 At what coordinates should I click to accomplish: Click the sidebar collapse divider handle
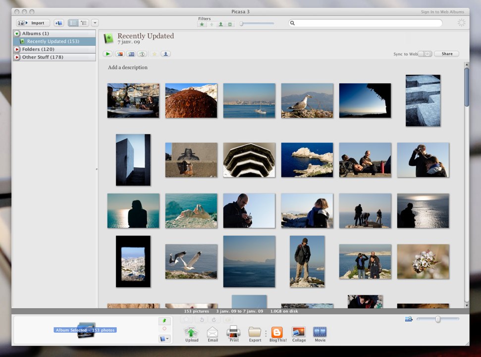(97, 169)
